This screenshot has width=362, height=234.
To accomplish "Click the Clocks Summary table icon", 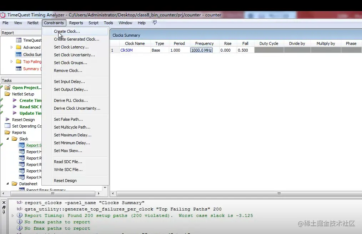I will point(19,54).
